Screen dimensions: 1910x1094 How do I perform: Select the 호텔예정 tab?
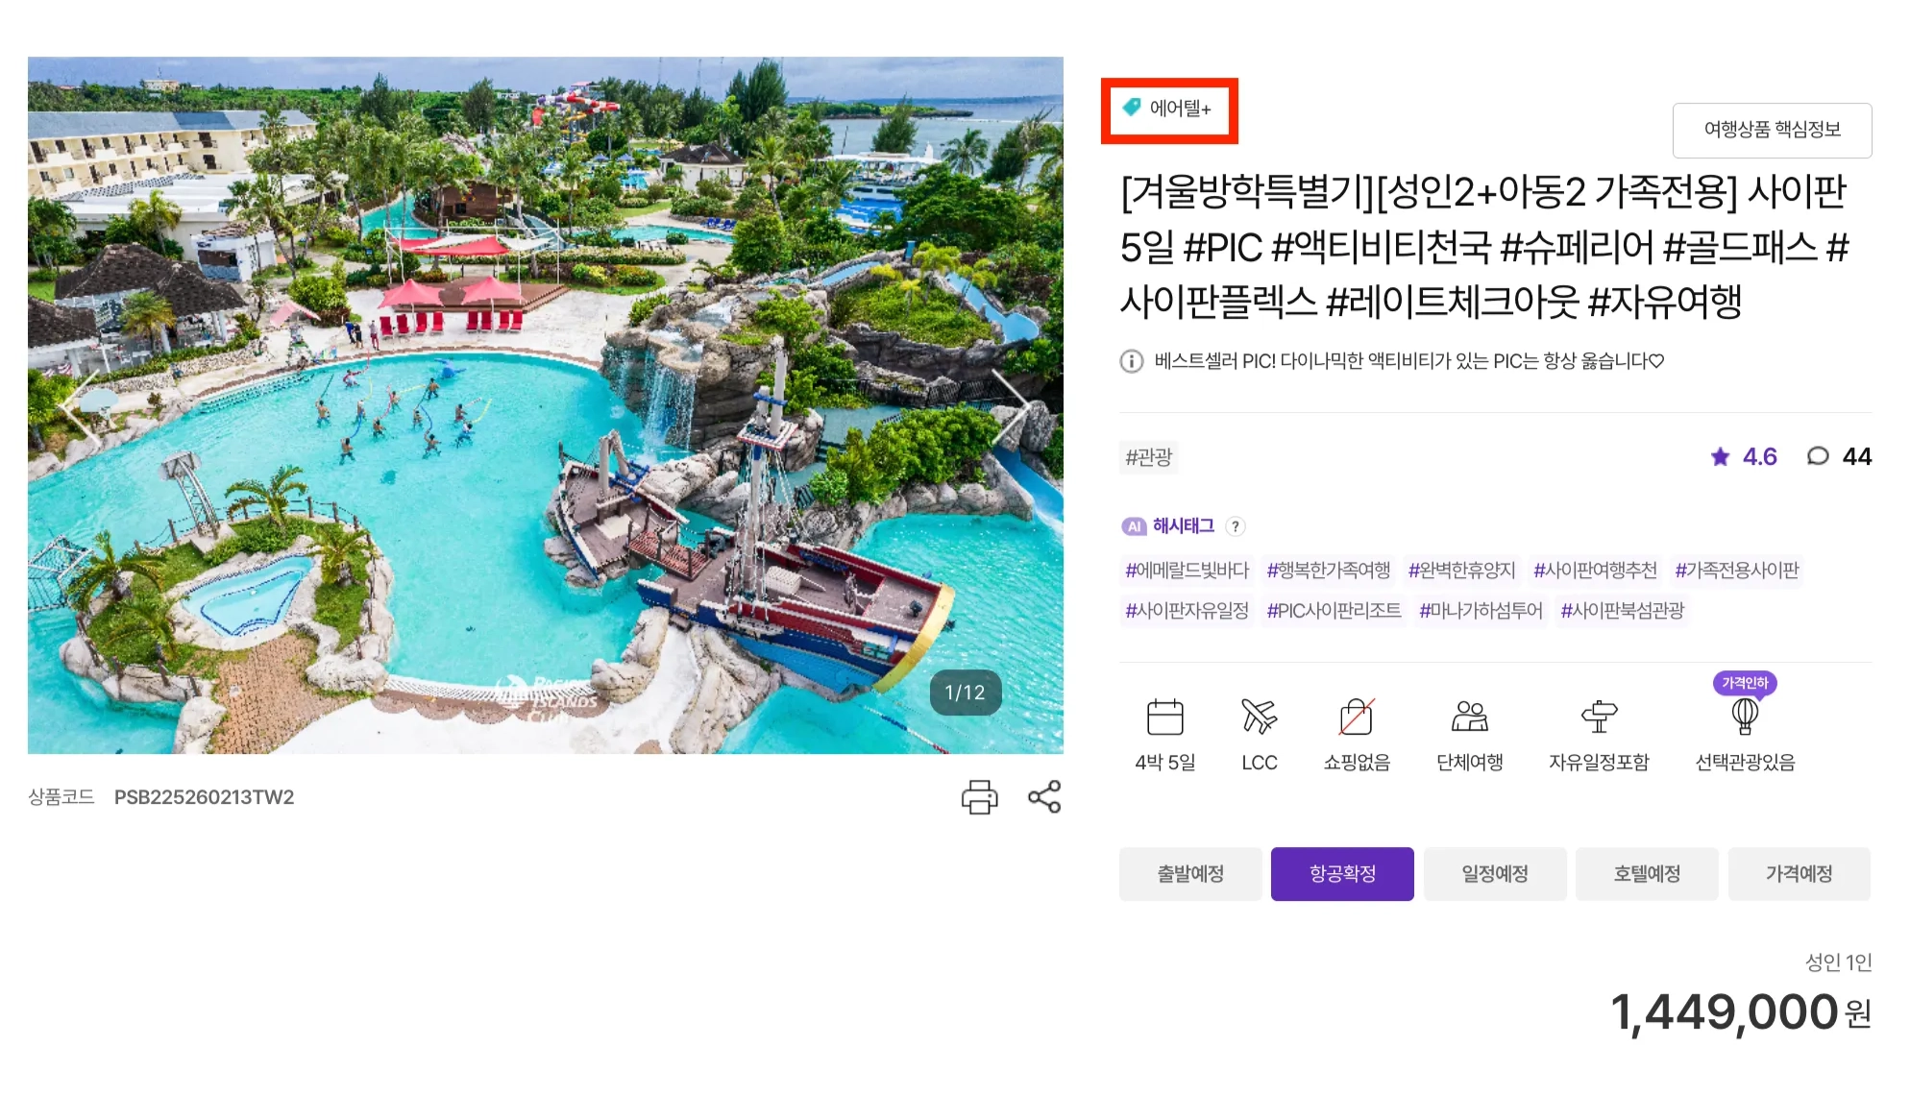[x=1647, y=874]
